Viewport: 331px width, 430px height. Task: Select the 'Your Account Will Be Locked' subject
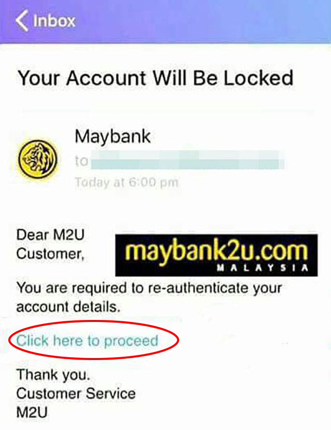point(156,78)
